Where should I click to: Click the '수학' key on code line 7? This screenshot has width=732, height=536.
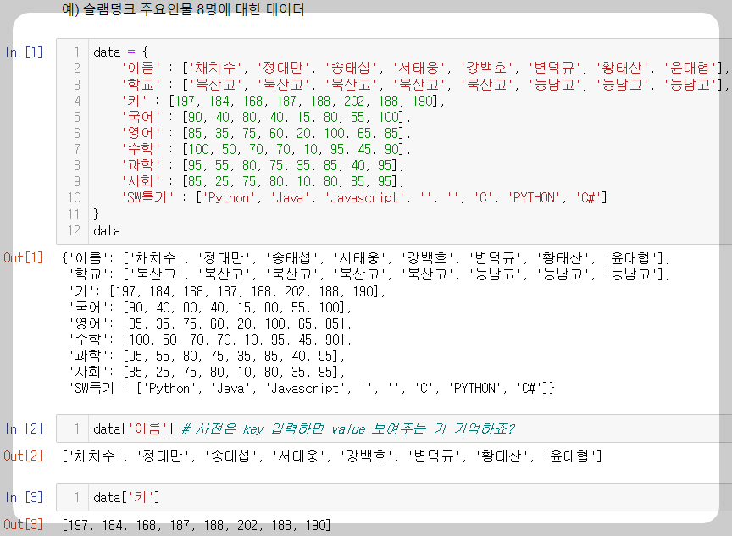pos(141,149)
